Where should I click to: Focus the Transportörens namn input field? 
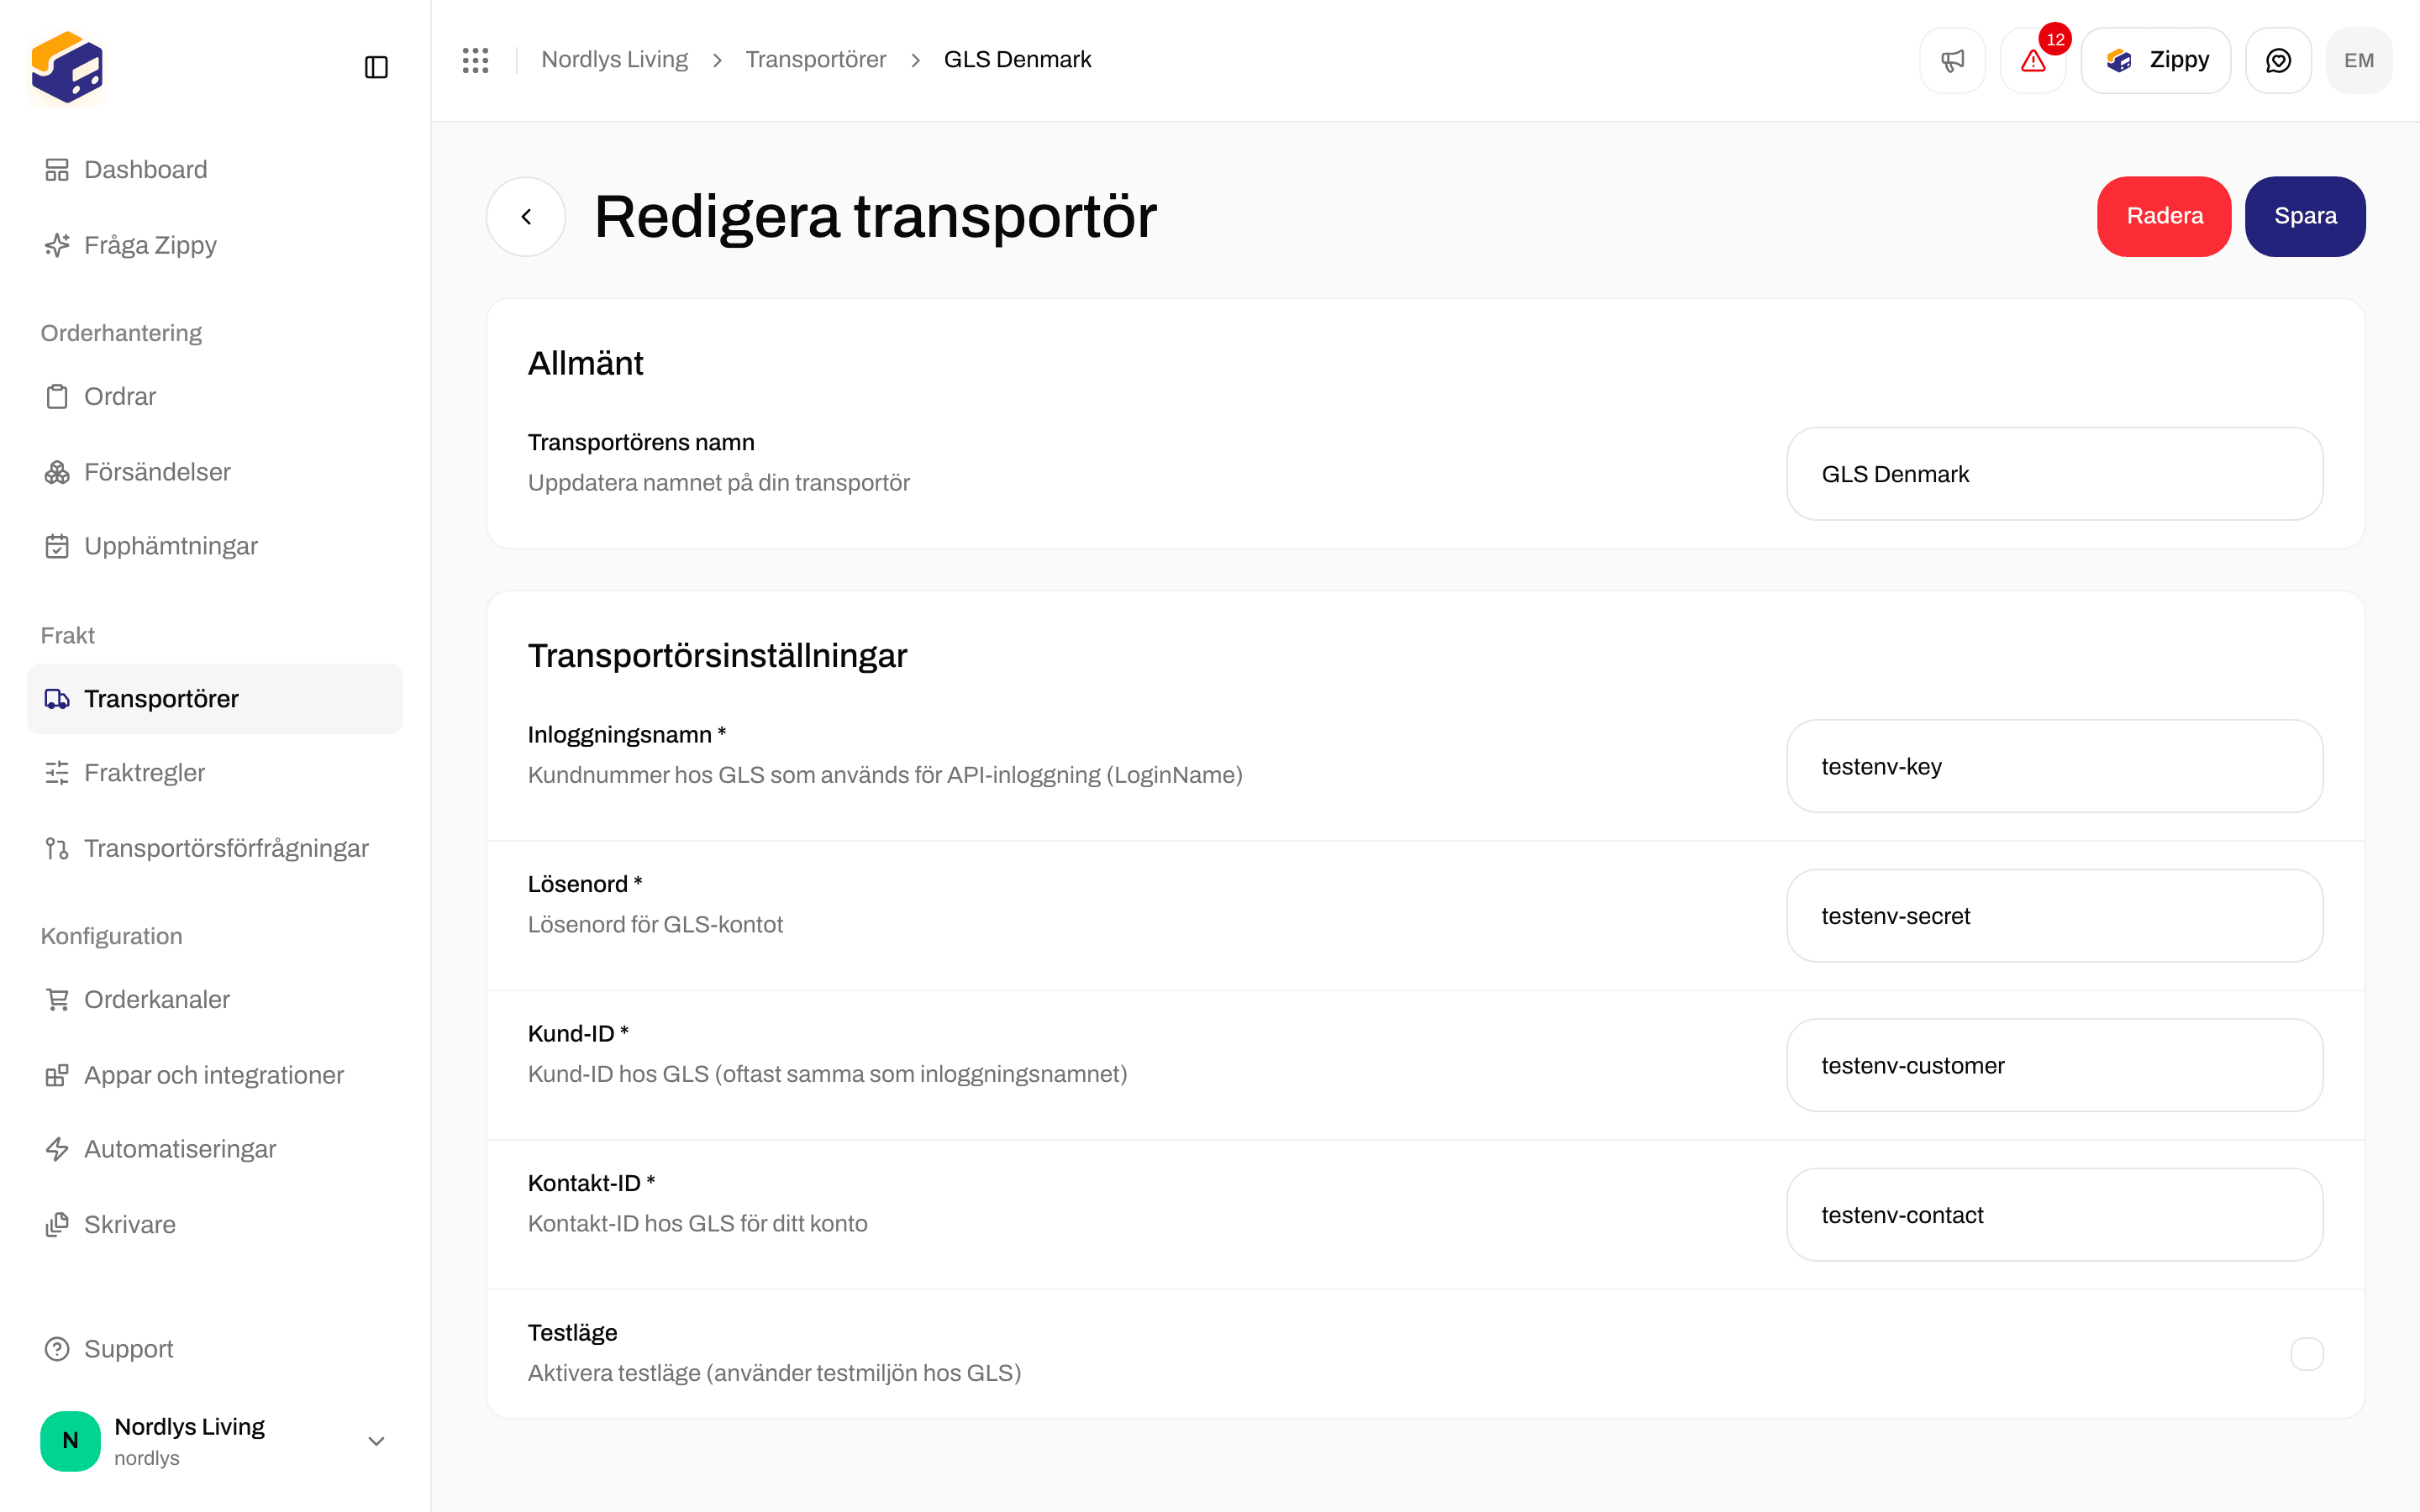(x=2054, y=474)
